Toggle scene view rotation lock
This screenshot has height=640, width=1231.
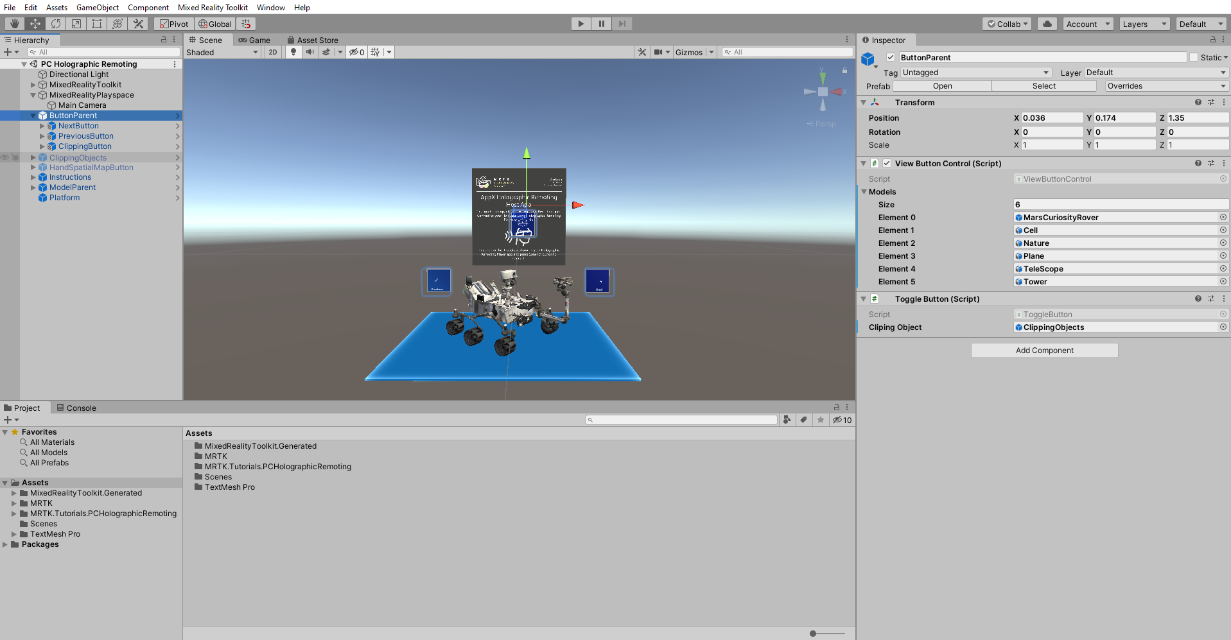[845, 71]
